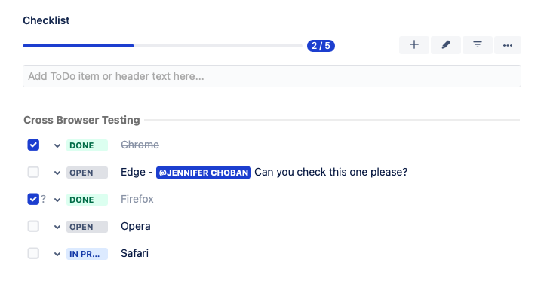Open the chevron next to Opera status

coord(57,228)
